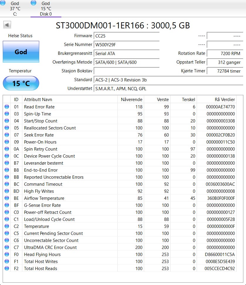Click the supported features field S.M.A.R.T., APM, NCQ, GPL
The image size is (246, 285).
pos(169,88)
